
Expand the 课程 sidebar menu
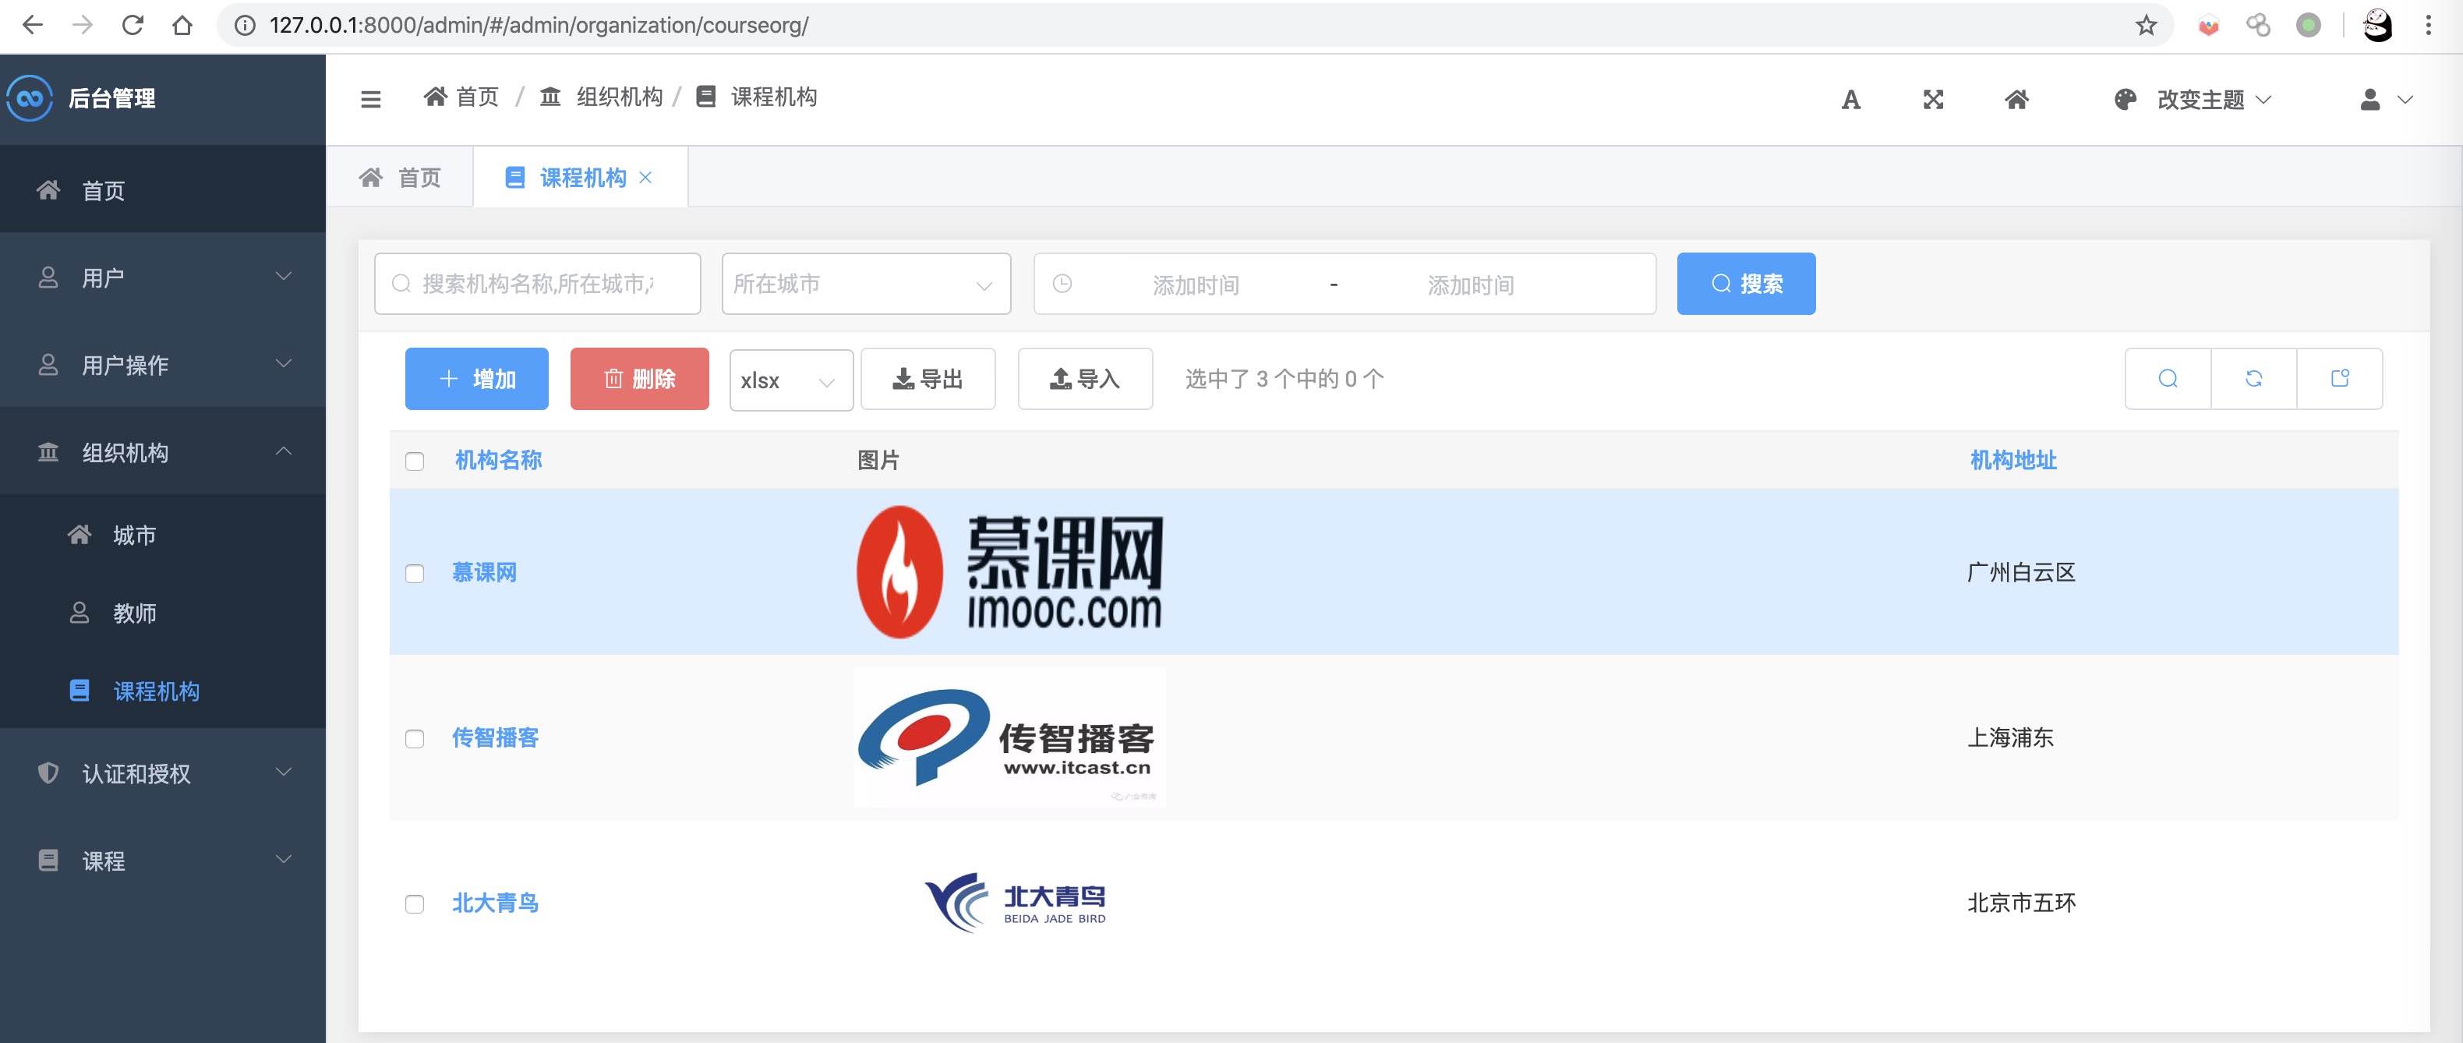coord(163,861)
